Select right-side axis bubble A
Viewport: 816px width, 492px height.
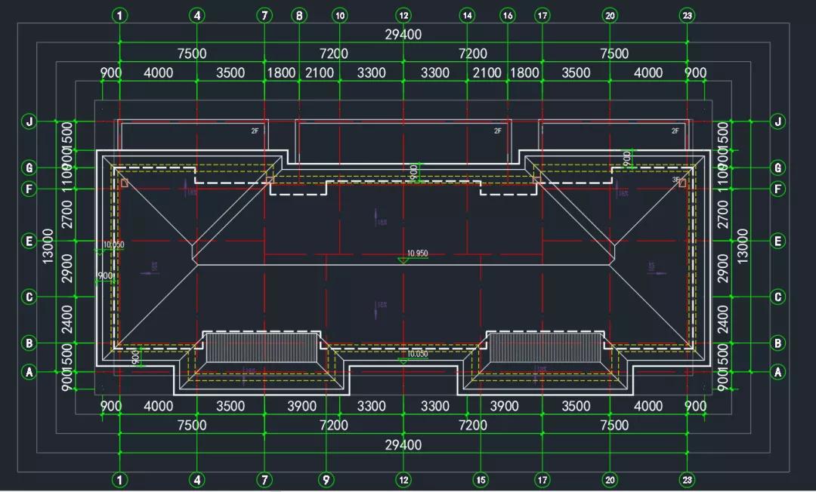778,372
